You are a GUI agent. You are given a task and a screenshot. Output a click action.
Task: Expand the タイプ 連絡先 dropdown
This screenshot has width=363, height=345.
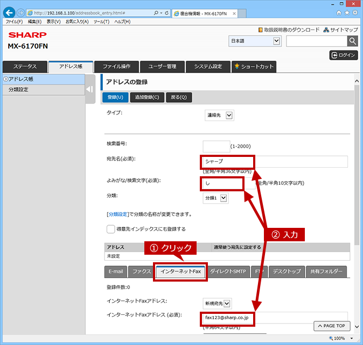pos(219,115)
